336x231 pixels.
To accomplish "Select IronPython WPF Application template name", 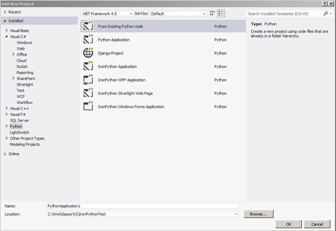I will [122, 80].
